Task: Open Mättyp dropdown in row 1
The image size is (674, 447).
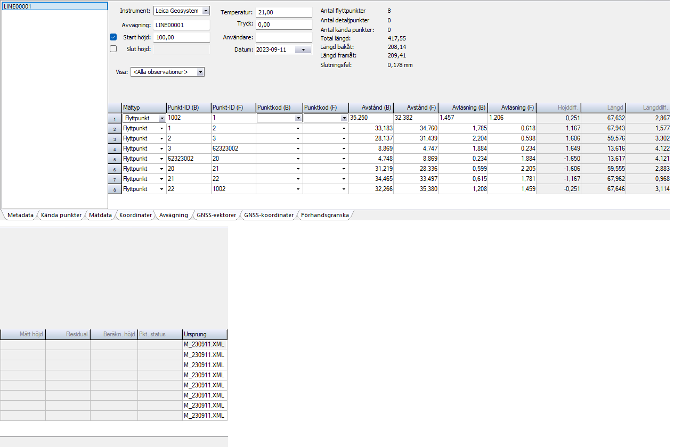Action: point(161,119)
